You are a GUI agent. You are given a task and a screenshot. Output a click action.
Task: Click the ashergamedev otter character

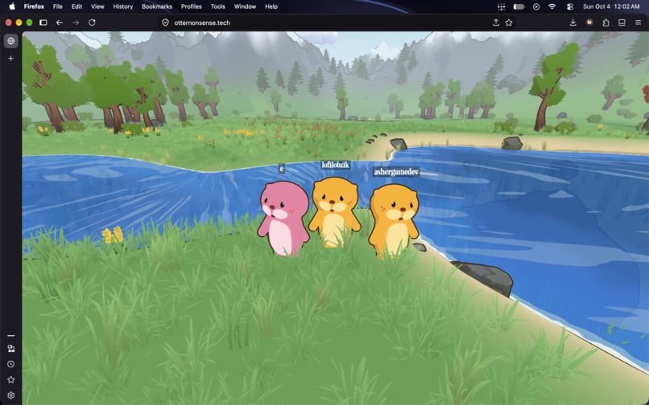click(x=394, y=221)
